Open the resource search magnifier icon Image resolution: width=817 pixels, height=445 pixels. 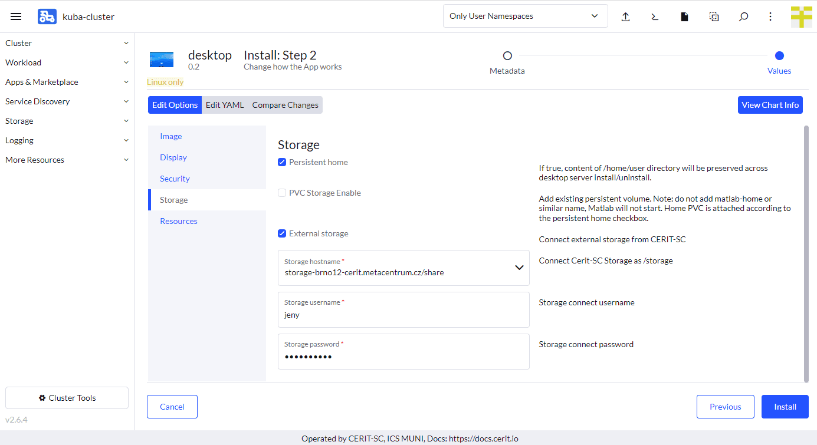click(743, 17)
